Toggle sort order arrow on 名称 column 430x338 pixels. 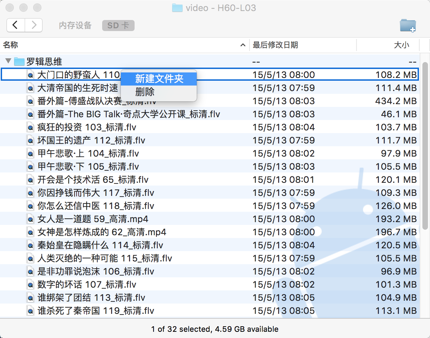pyautogui.click(x=243, y=45)
